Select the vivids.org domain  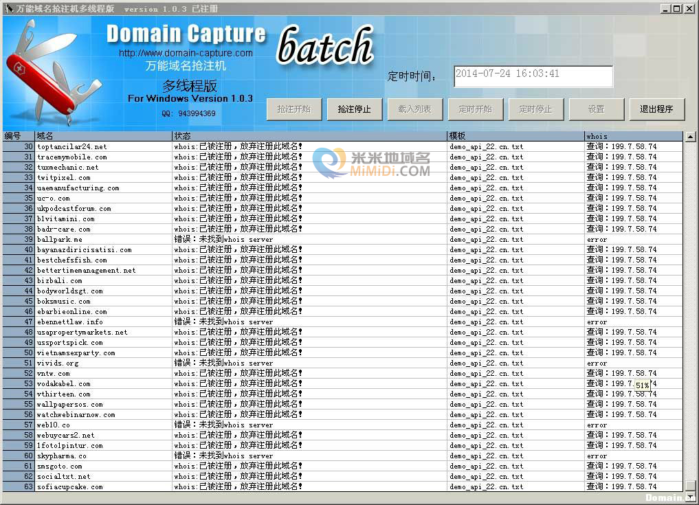click(58, 363)
